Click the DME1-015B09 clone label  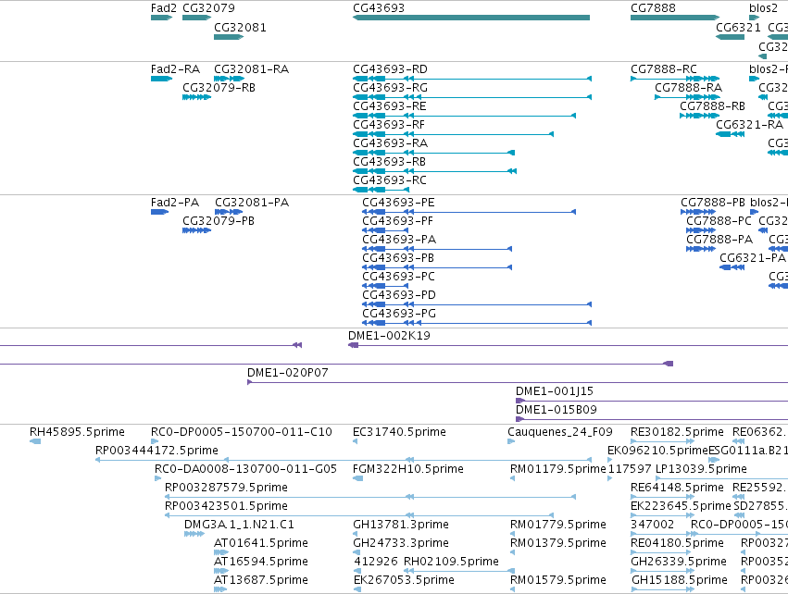coord(557,410)
